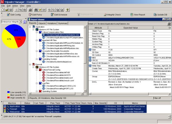Collapse the Important HR Files node
Image resolution: width=172 pixels, height=124 pixels.
[x=37, y=40]
